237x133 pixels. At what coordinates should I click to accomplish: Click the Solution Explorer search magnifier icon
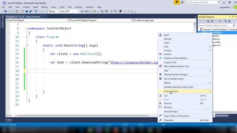pyautogui.click(x=234, y=25)
